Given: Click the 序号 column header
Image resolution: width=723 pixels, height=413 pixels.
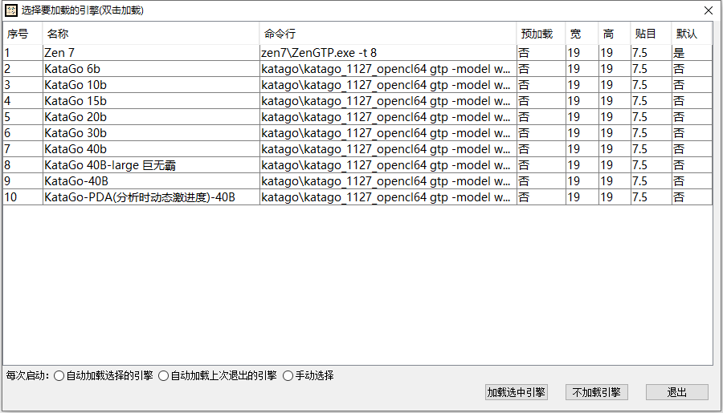Looking at the screenshot, I should 18,34.
